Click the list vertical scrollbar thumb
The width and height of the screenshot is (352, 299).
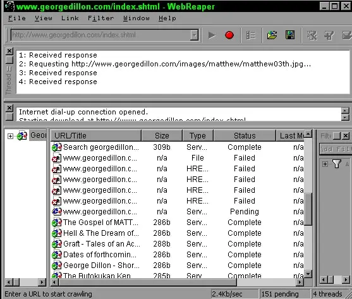(308, 209)
